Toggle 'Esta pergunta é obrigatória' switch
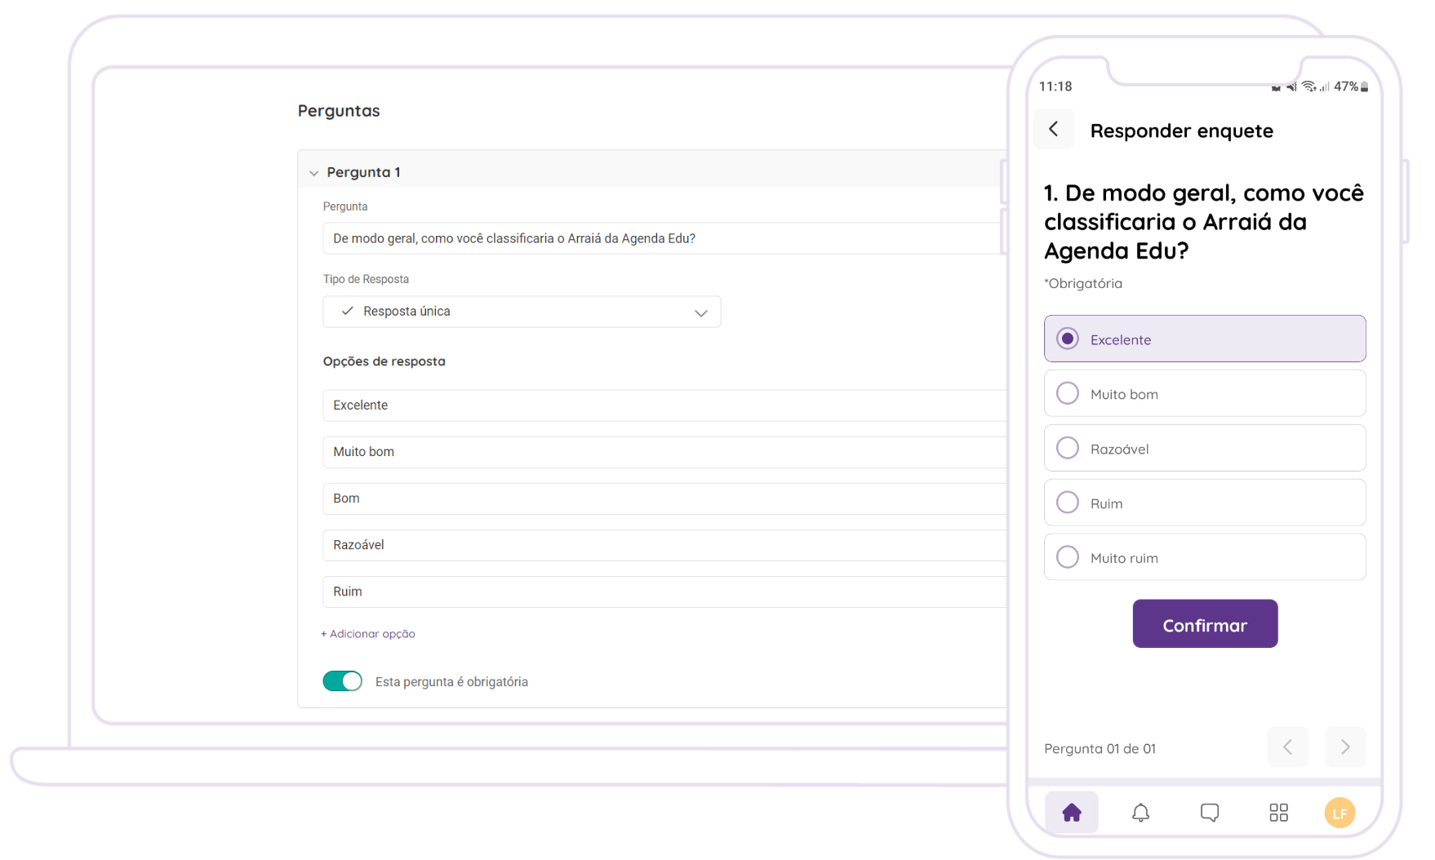This screenshot has width=1435, height=860. [x=342, y=681]
